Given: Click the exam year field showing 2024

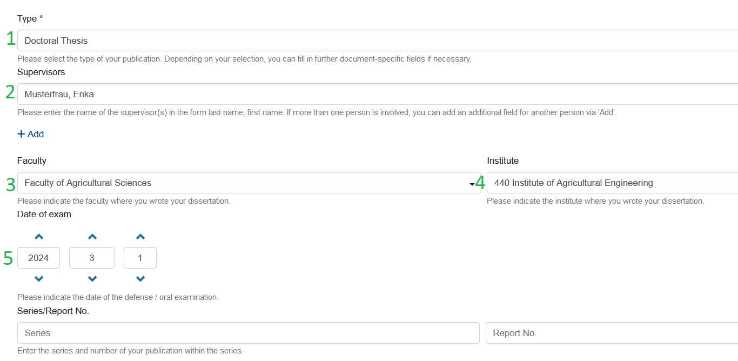Looking at the screenshot, I should point(38,258).
